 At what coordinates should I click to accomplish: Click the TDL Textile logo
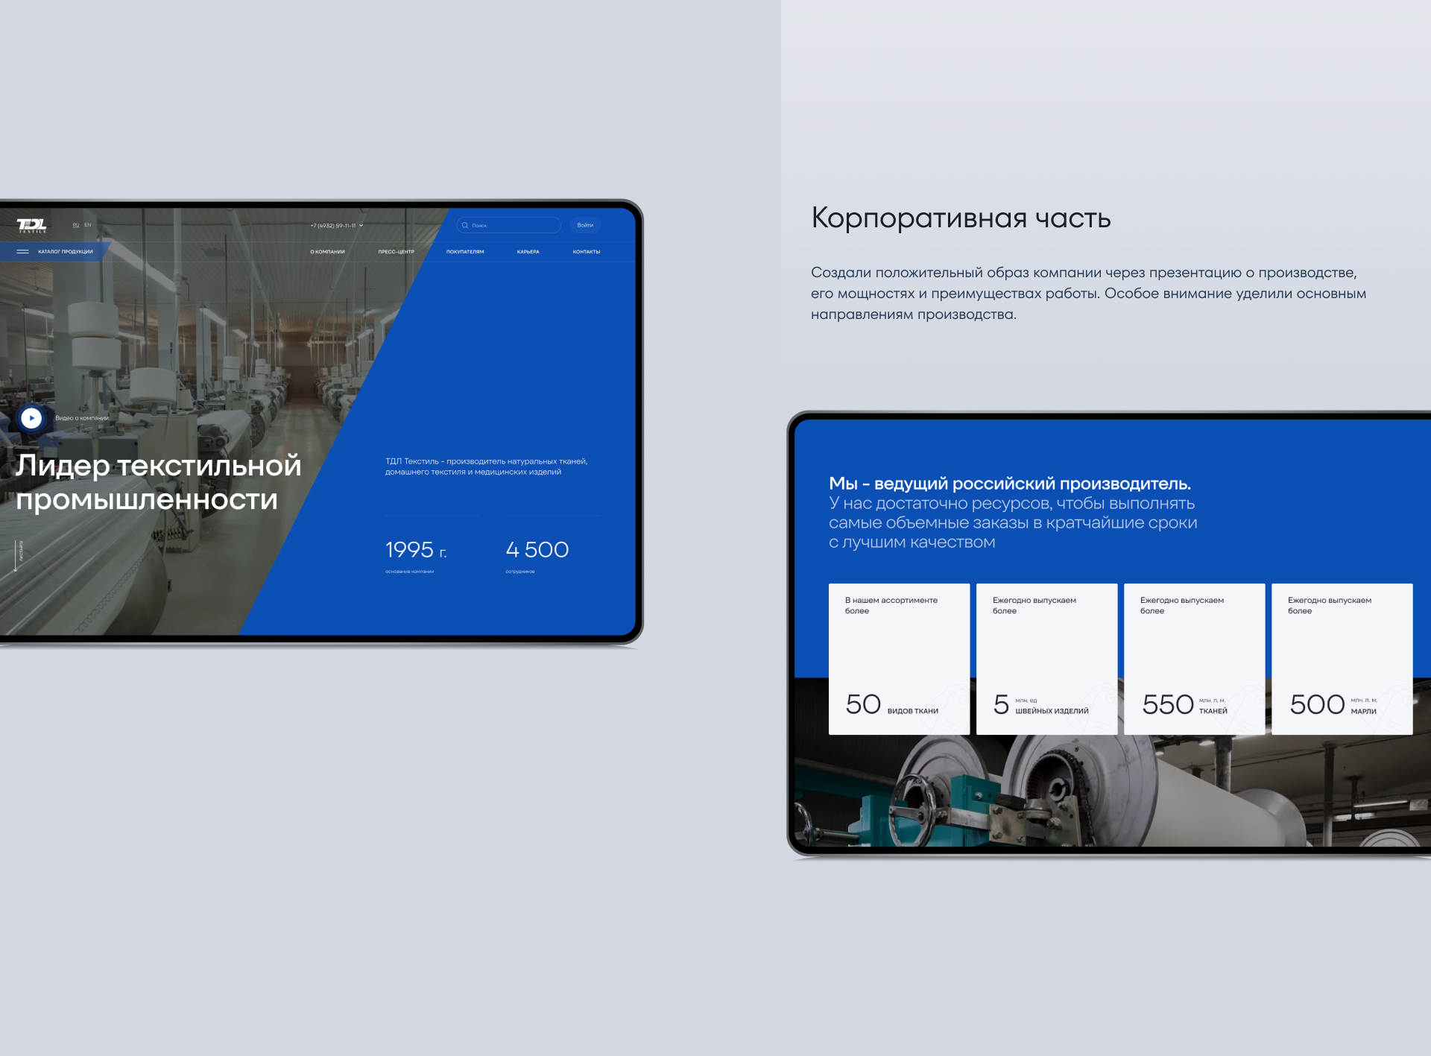click(31, 225)
